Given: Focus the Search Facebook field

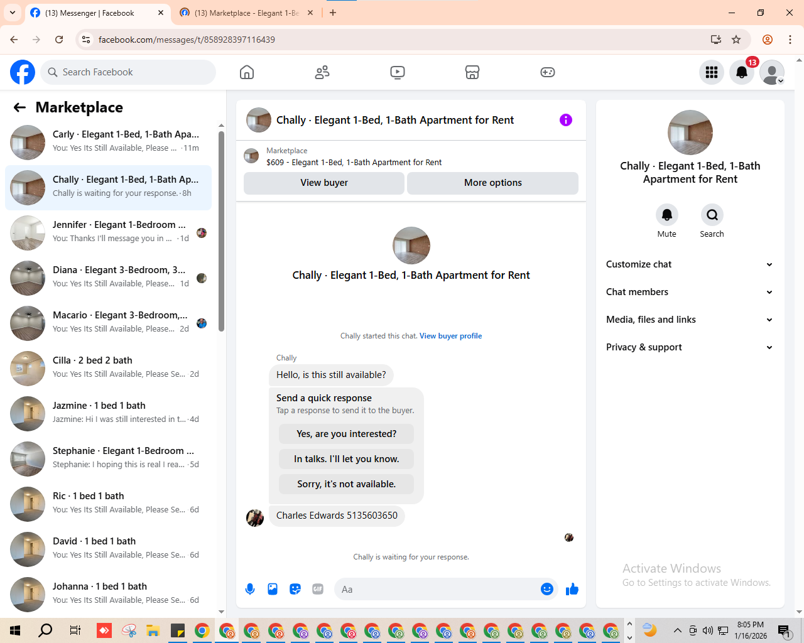Looking at the screenshot, I should tap(128, 72).
